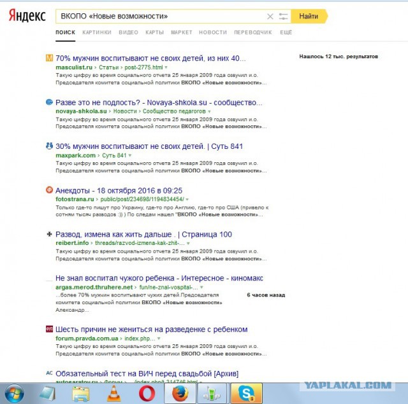This screenshot has width=408, height=404.
Task: Expand dropdown arrow next to argas.merod.thruhere.net path
Action: coord(201,288)
